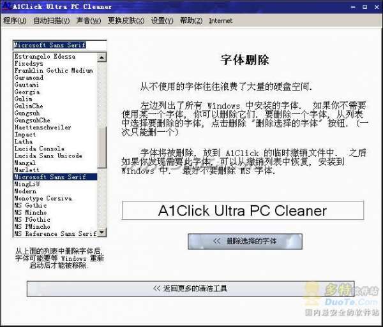Click the font list scrollbar thumb
The width and height of the screenshot is (383, 327).
click(101, 147)
